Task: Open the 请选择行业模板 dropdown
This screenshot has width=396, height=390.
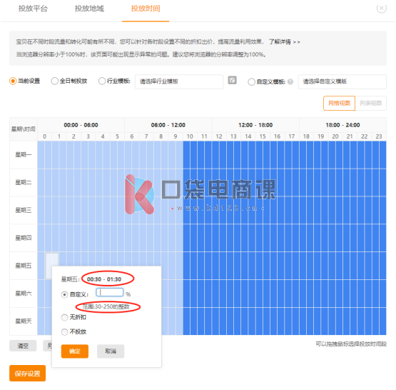Action: 179,81
